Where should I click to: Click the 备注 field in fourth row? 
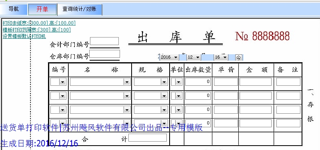coord(288,123)
